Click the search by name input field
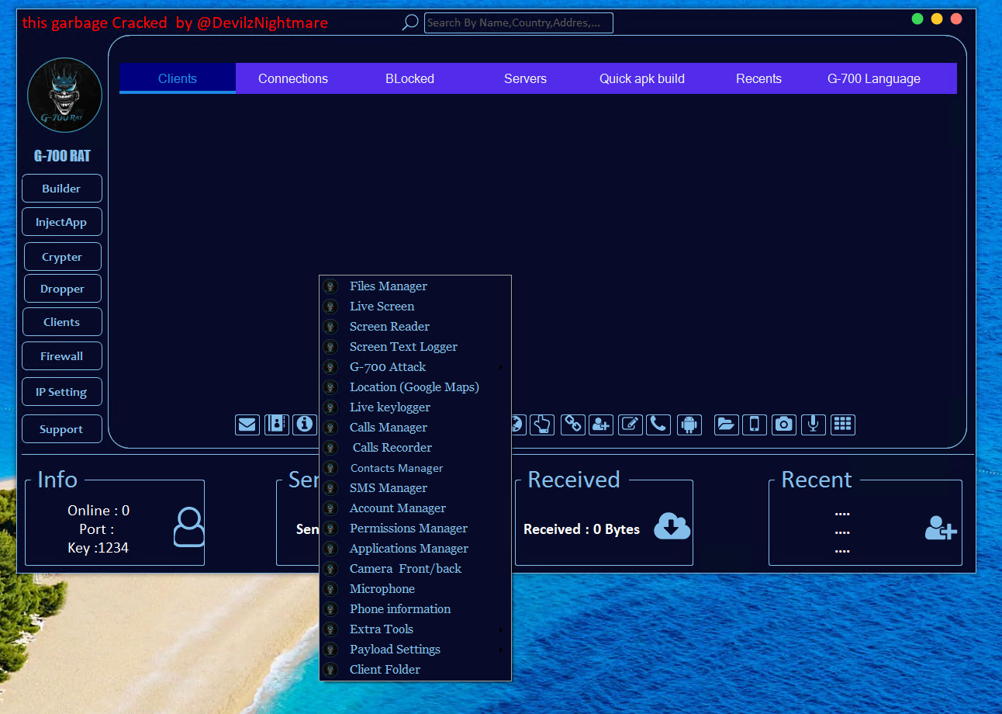This screenshot has width=1002, height=714. click(x=518, y=23)
